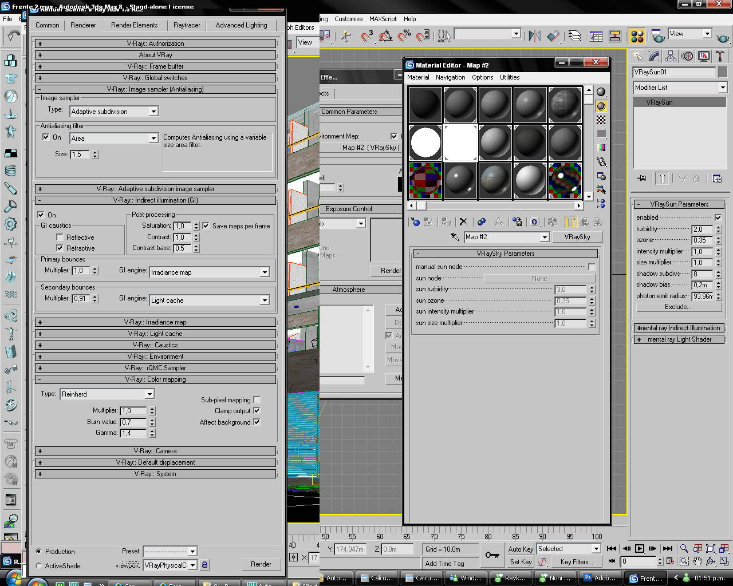The height and width of the screenshot is (586, 733).
Task: Click the Get Material icon
Action: 415,222
